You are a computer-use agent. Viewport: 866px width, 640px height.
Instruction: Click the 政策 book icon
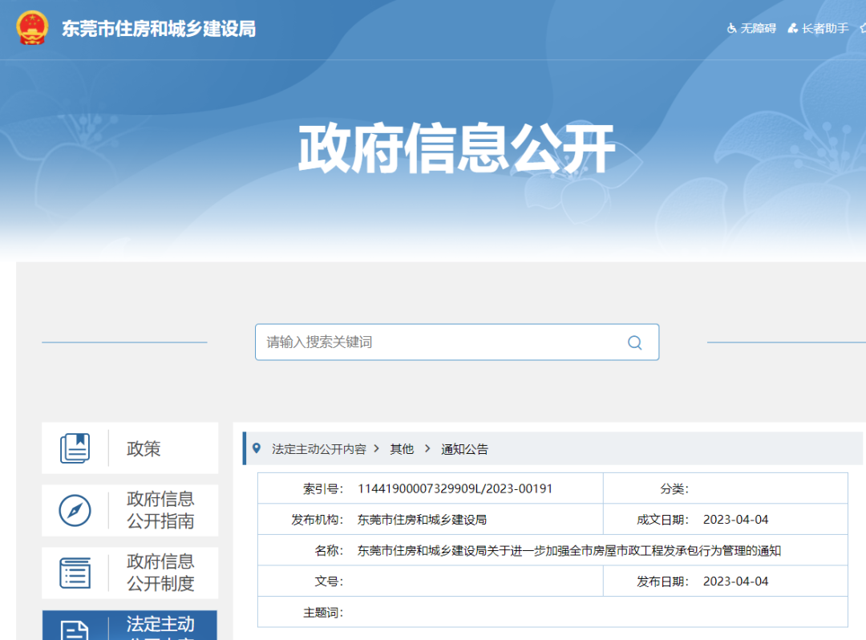(x=75, y=448)
